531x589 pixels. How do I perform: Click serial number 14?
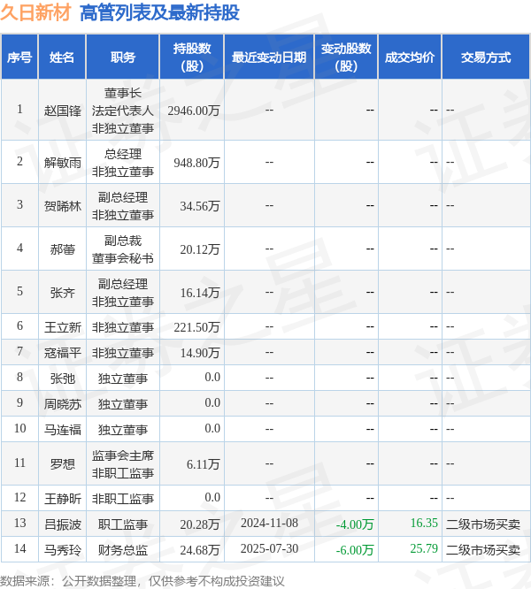pos(19,548)
